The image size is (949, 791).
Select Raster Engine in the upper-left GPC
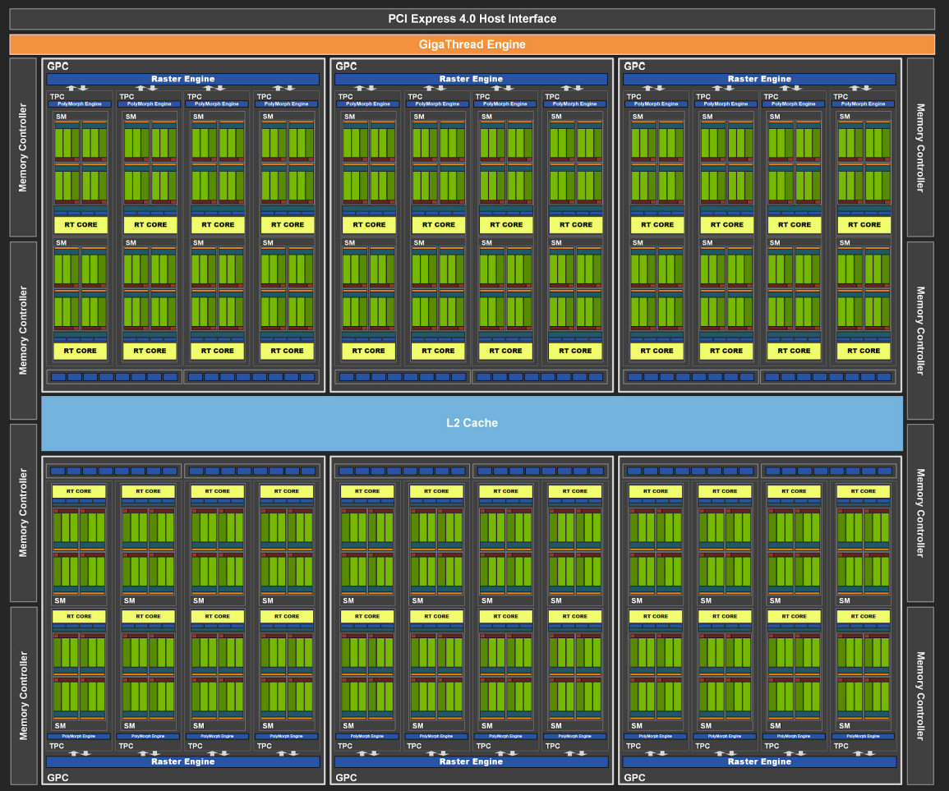click(182, 80)
